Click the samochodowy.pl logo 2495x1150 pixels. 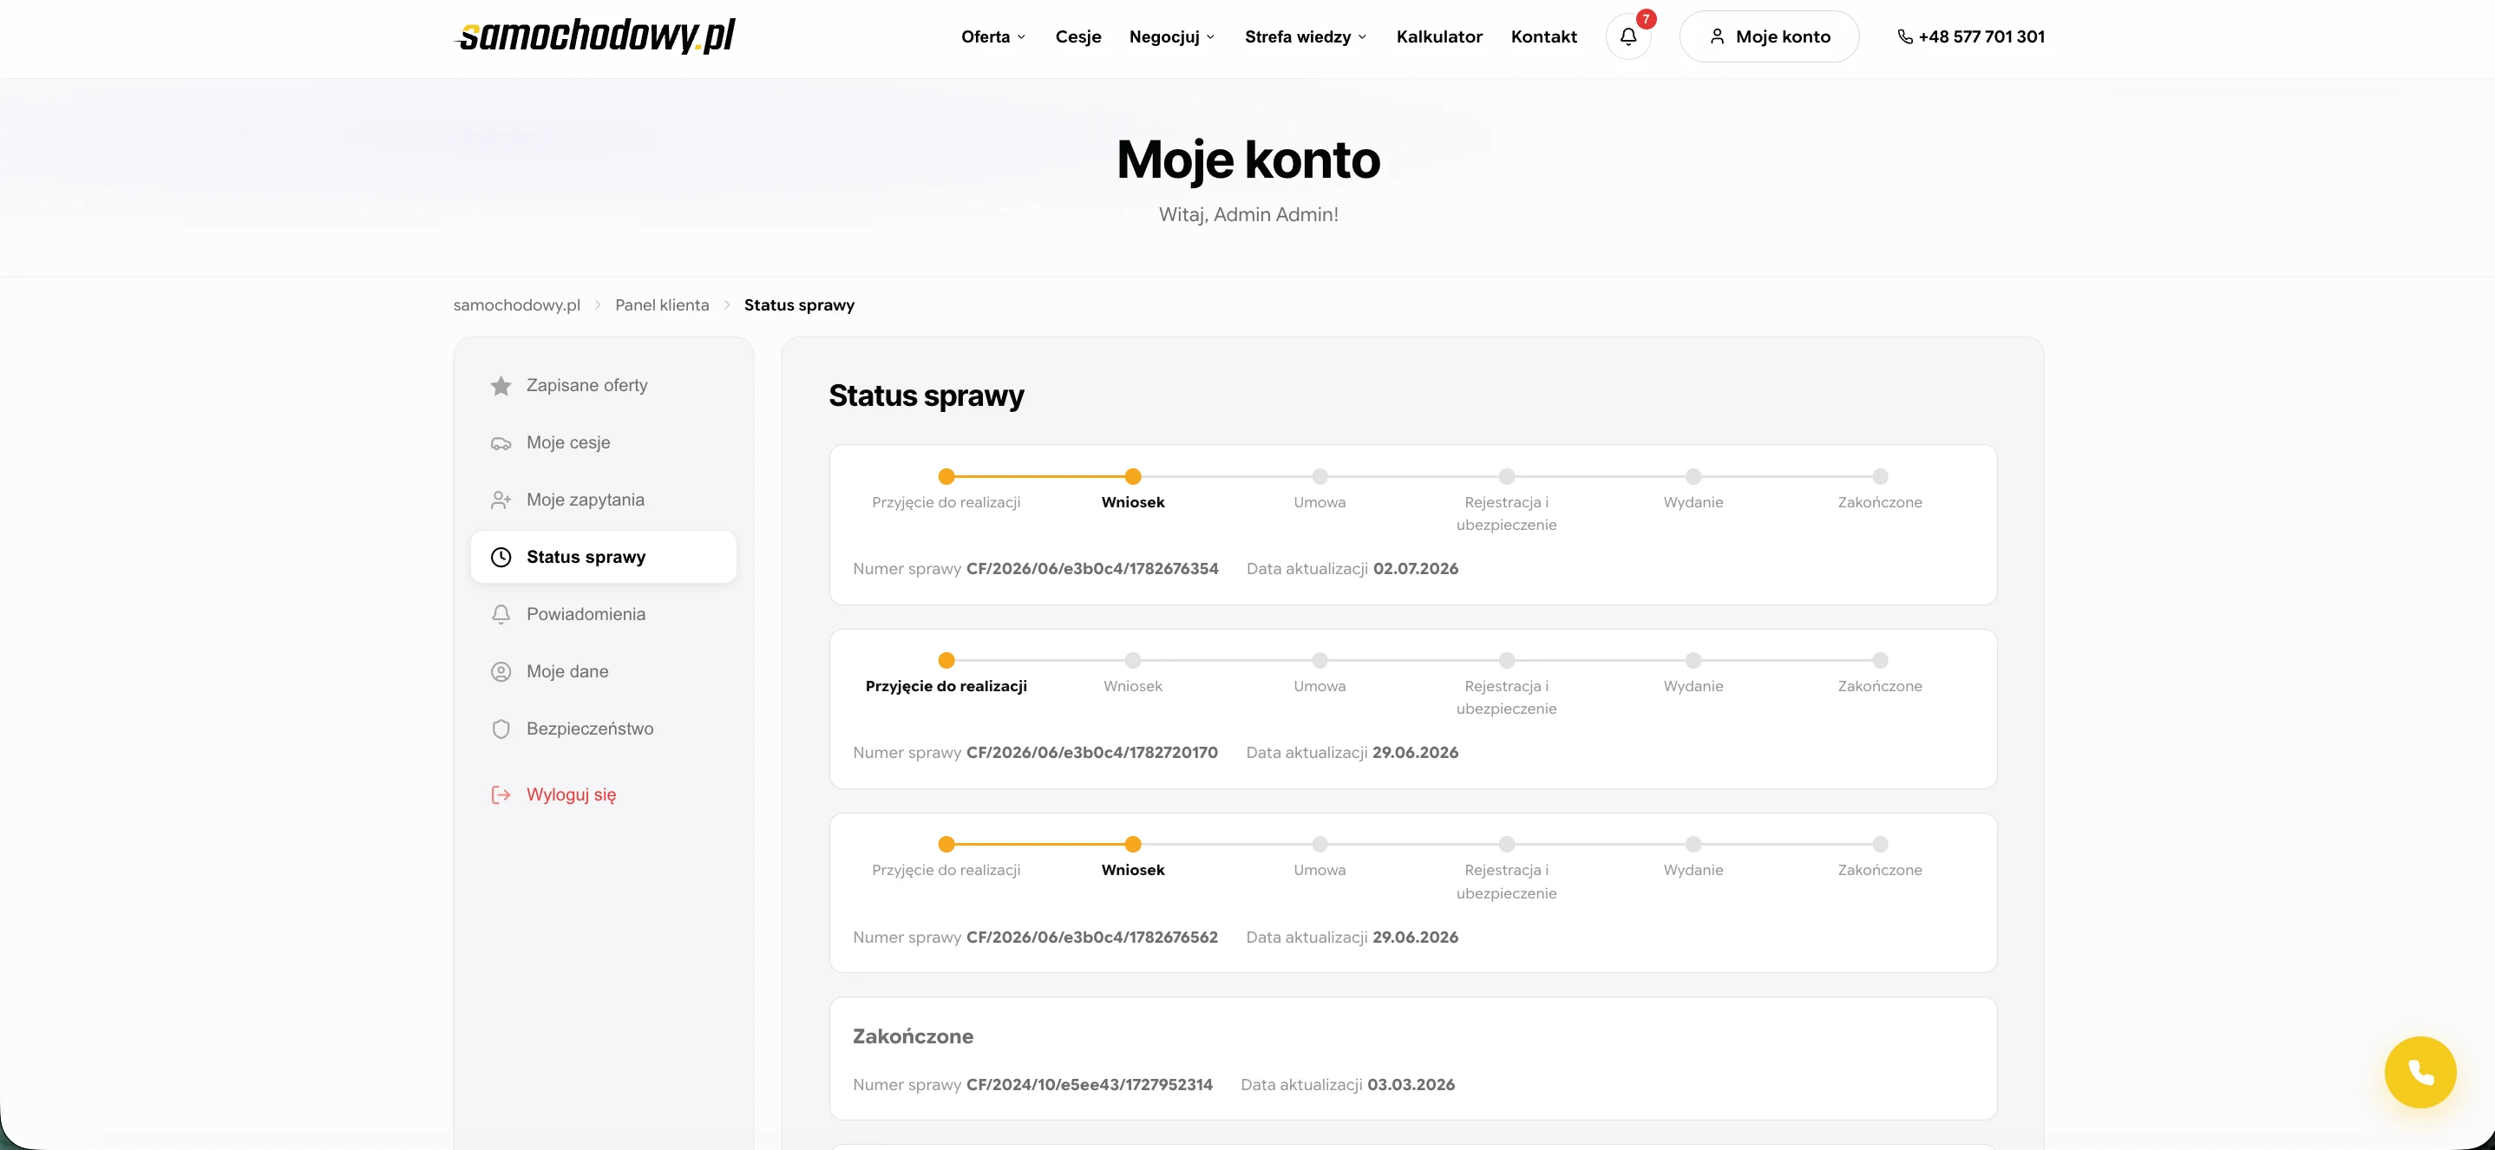click(x=595, y=36)
